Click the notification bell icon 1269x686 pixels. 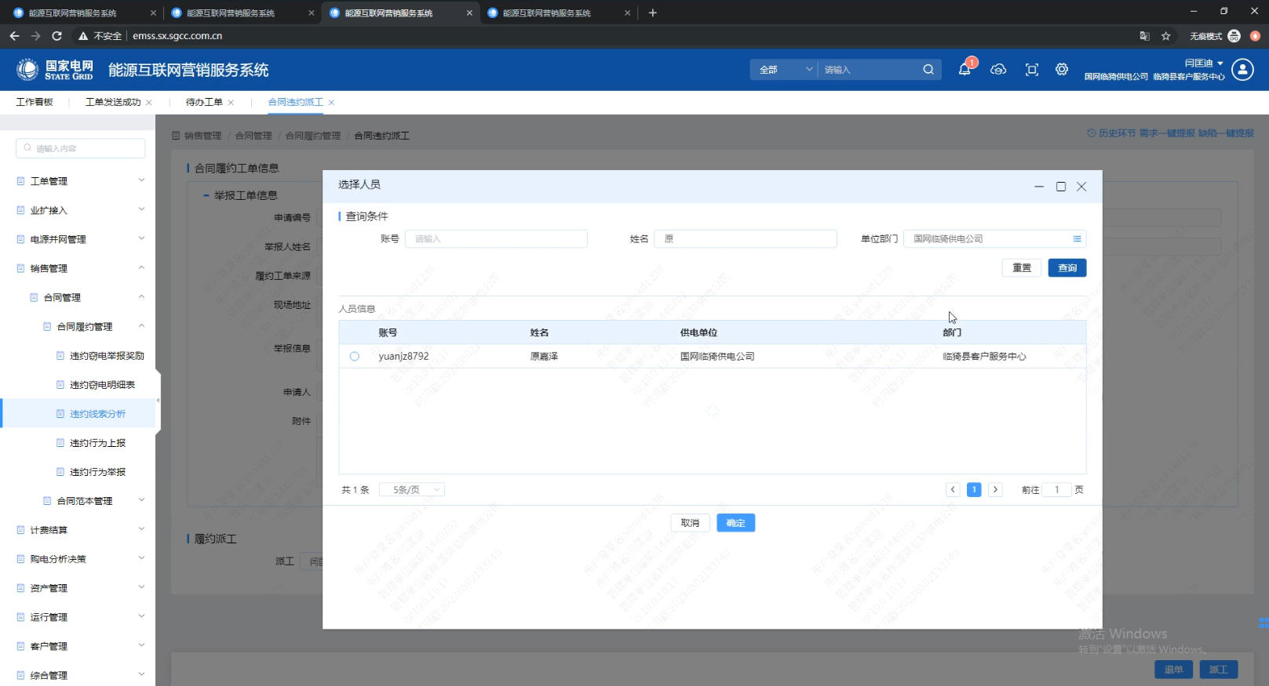pos(965,70)
